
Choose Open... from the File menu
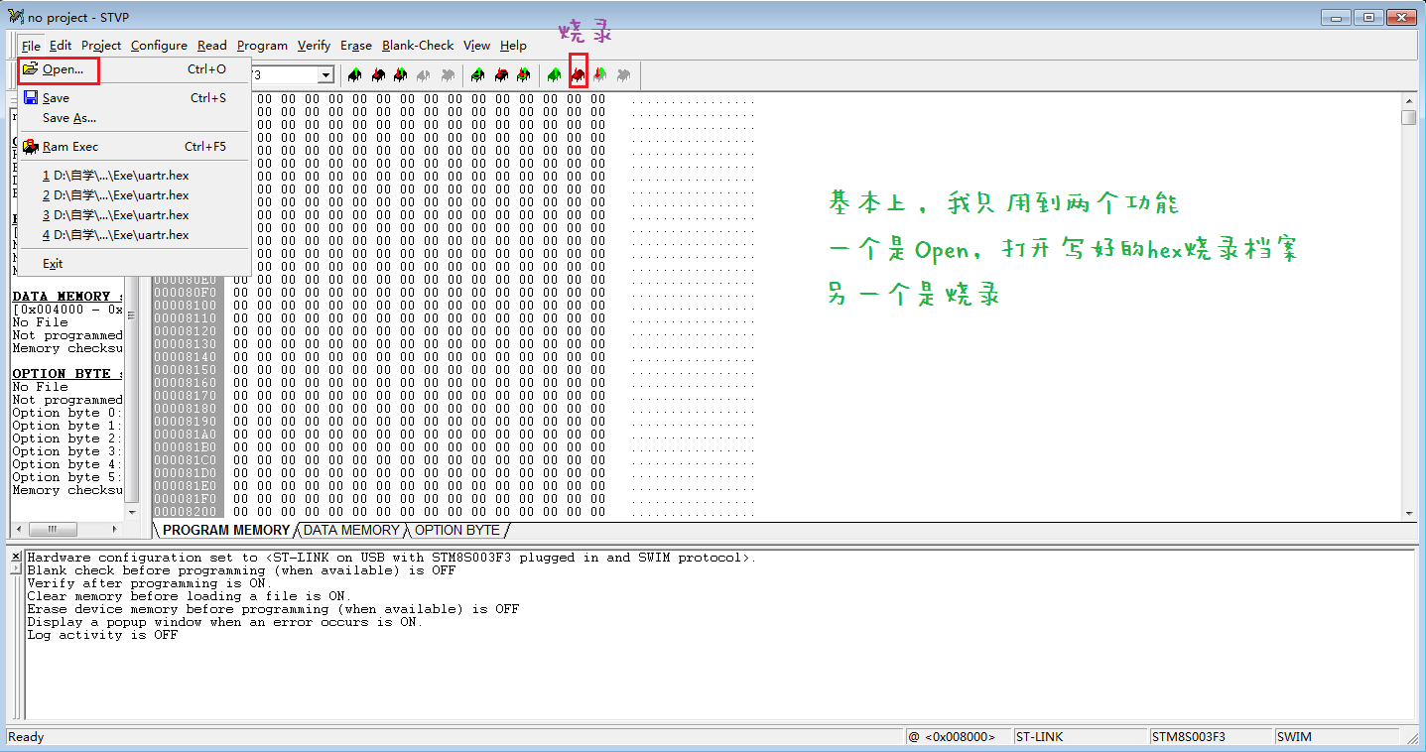(63, 69)
